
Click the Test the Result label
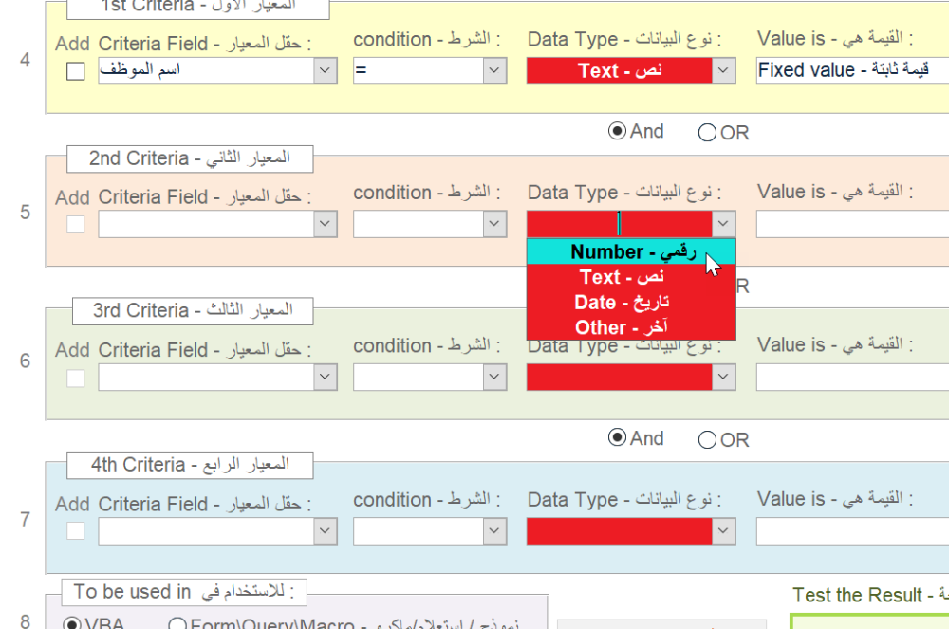(870, 595)
